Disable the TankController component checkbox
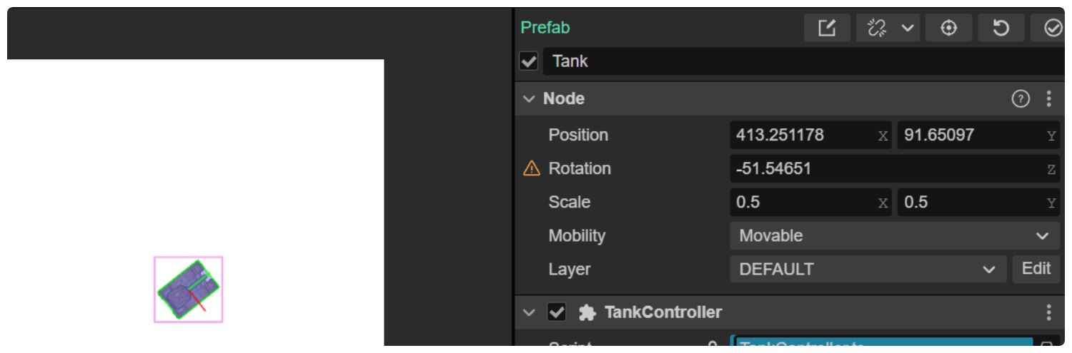The width and height of the screenshot is (1072, 353). click(557, 312)
